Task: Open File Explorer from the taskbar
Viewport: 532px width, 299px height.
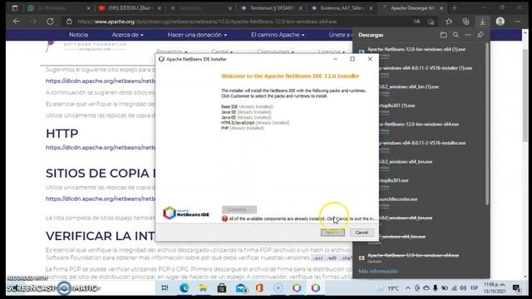Action: click(203, 288)
